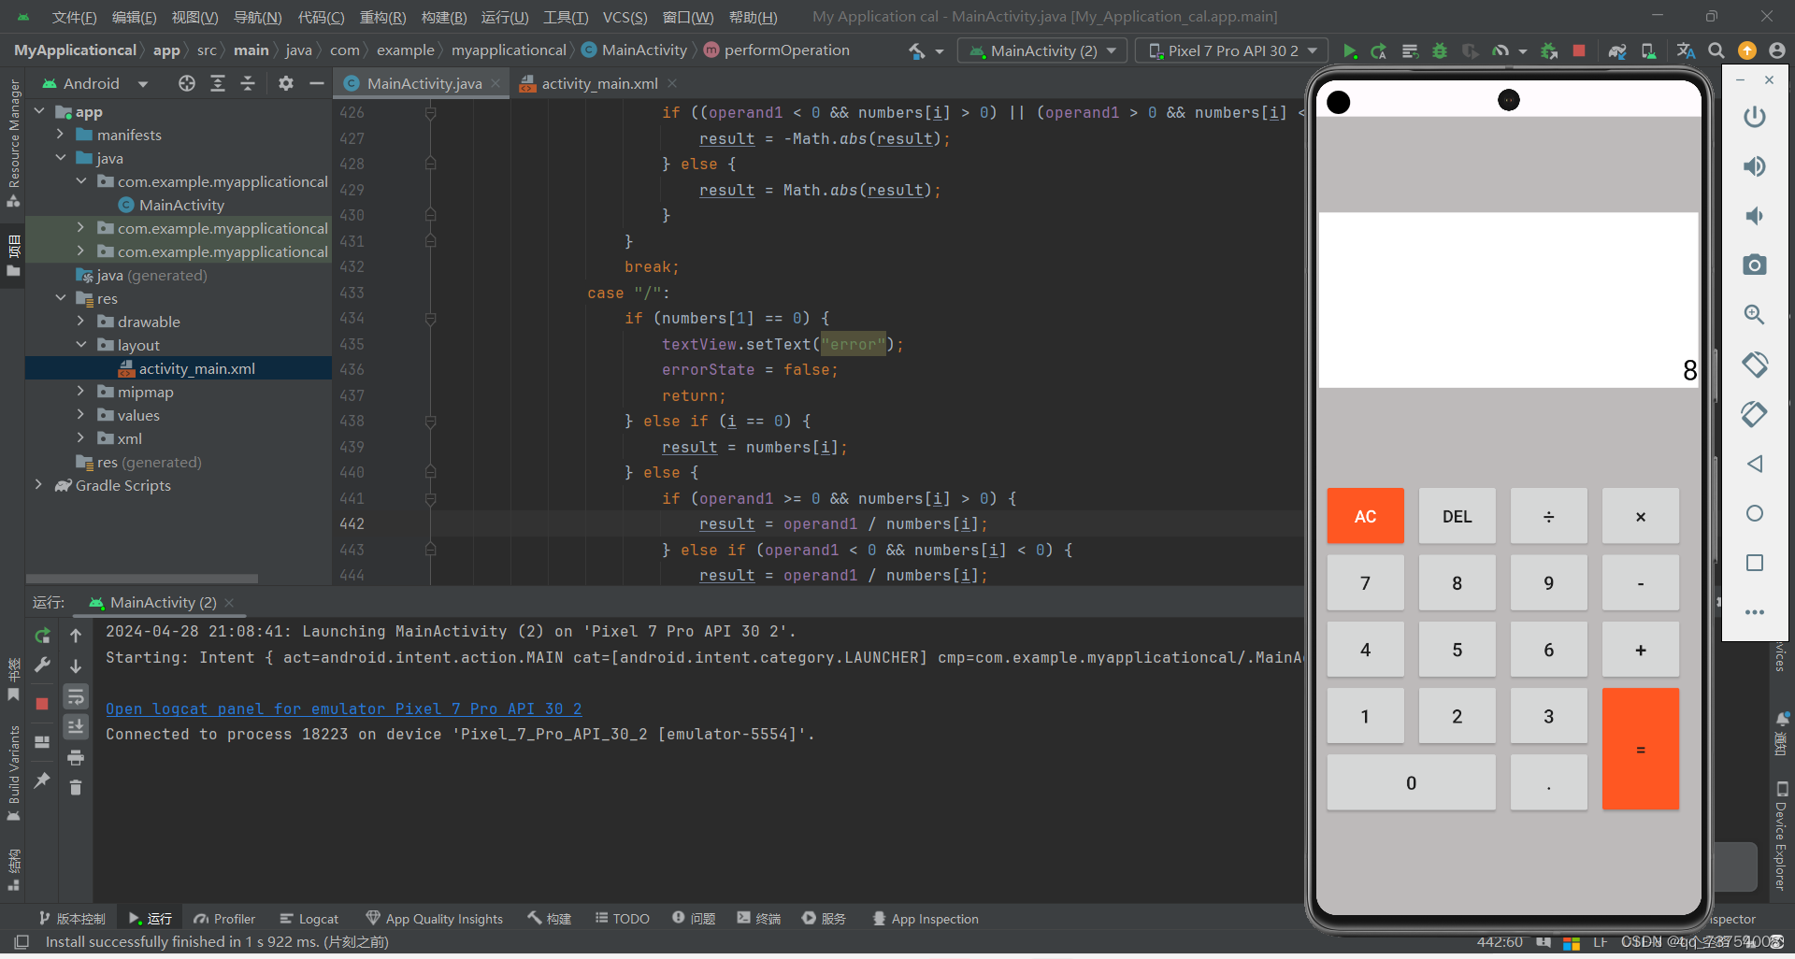
Task: Open the 构建(B) menu
Action: coord(443,18)
